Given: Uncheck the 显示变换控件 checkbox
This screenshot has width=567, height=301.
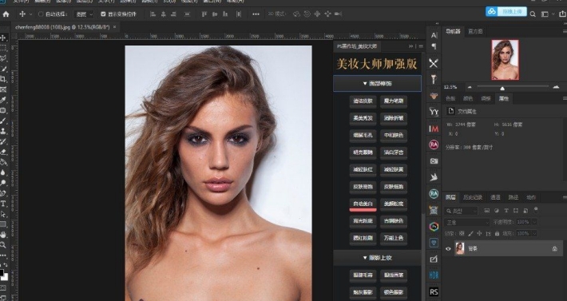Looking at the screenshot, I should pos(103,14).
